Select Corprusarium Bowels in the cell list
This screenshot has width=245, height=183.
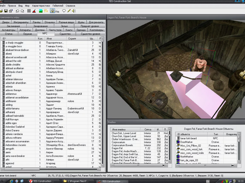coord(122,145)
